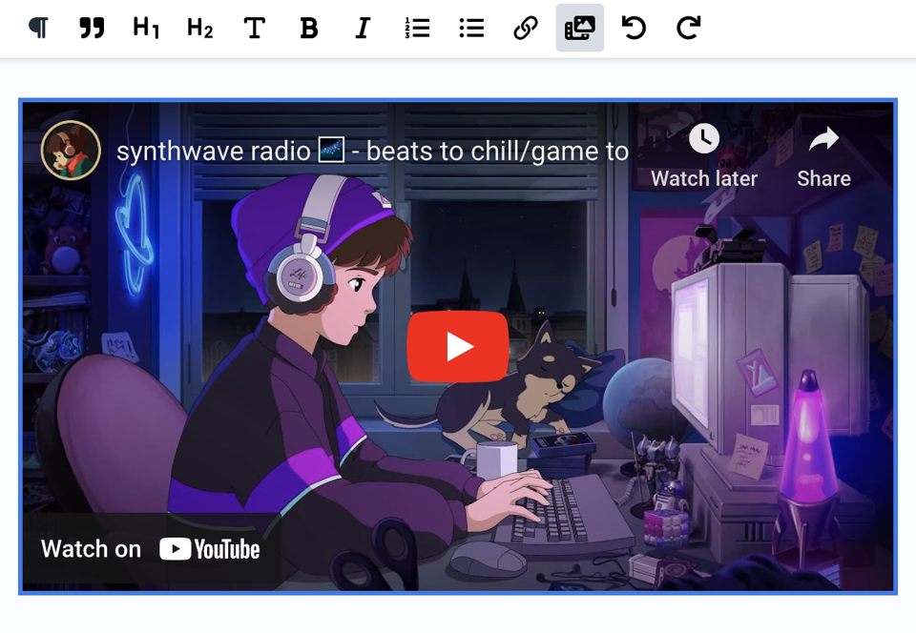Screen dimensions: 916x633
Task: Insert a bulleted list
Action: 471,28
